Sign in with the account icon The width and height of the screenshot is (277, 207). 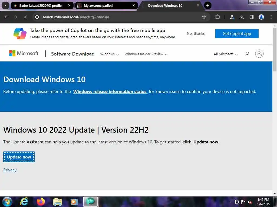coord(259,54)
